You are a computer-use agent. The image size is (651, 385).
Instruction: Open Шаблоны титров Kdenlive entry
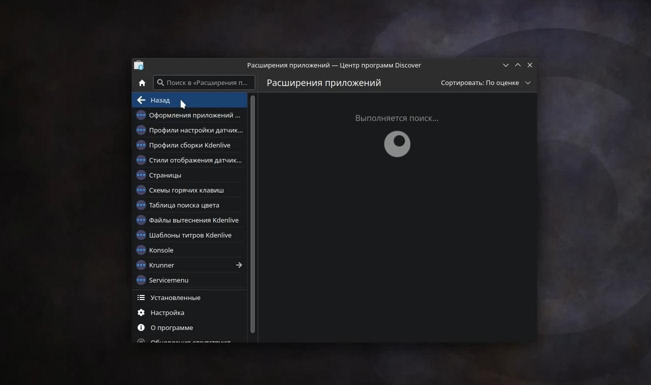190,235
